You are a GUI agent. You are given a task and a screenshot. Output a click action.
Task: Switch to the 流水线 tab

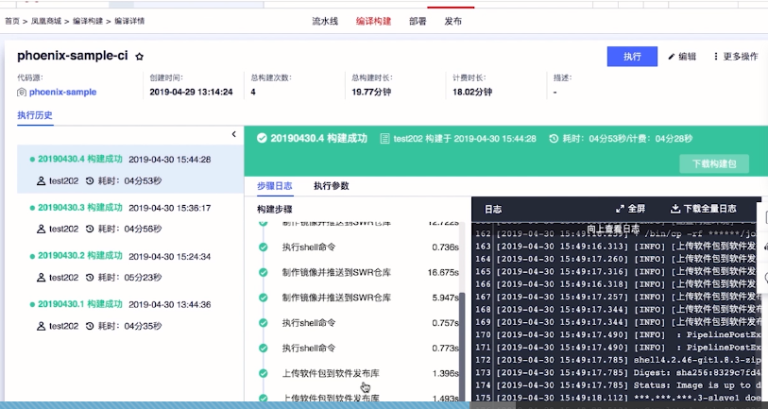325,22
